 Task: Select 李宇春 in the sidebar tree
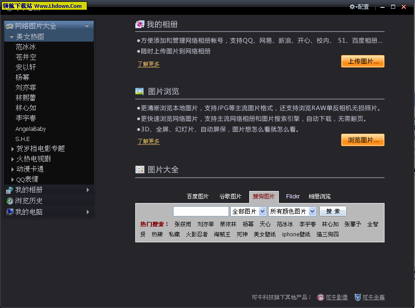pos(26,118)
